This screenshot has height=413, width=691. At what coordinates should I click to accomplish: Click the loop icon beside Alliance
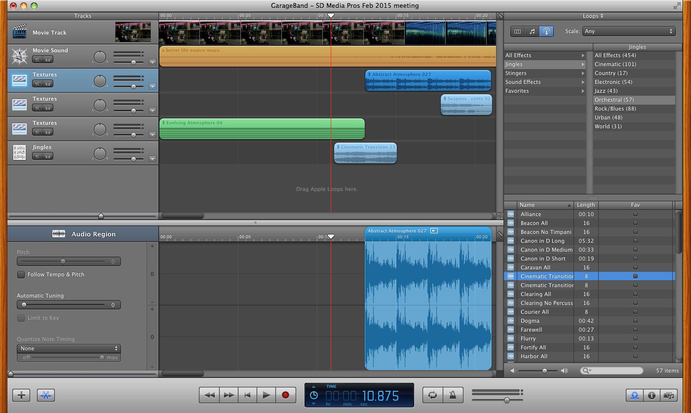tap(510, 214)
